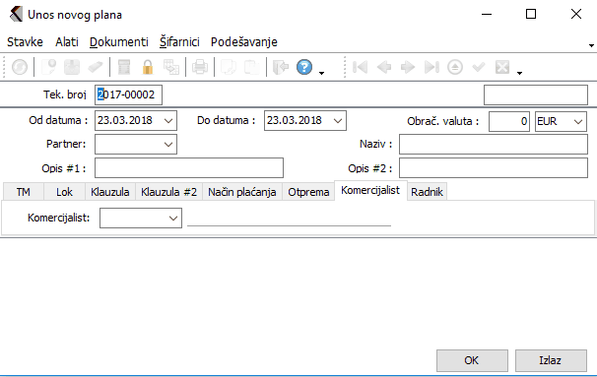Click the empty field right of Tek. broj

(x=536, y=94)
